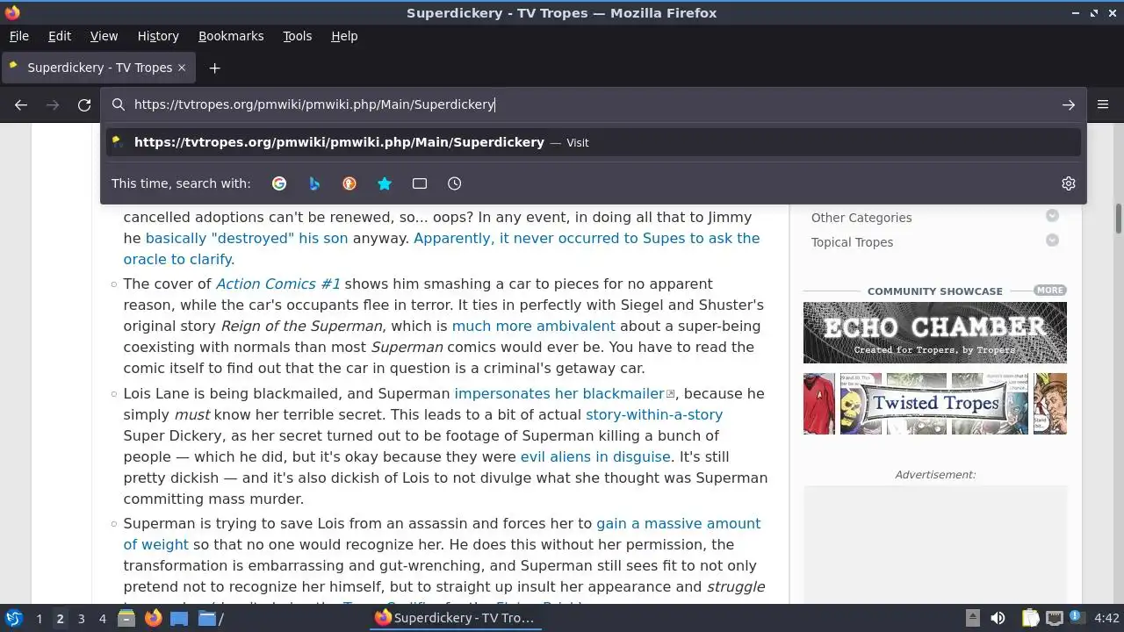The height and width of the screenshot is (632, 1124).
Task: Search open tabs via the tab icon
Action: tap(420, 183)
